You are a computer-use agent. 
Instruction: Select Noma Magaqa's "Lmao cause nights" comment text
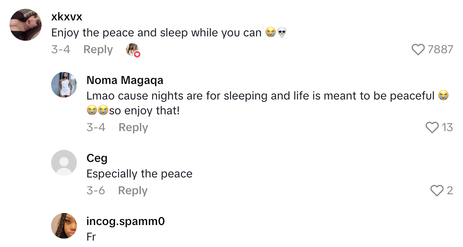tap(260, 96)
